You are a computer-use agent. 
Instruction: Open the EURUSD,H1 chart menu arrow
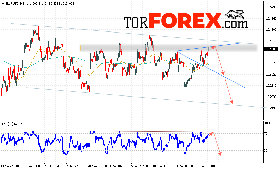point(3,3)
